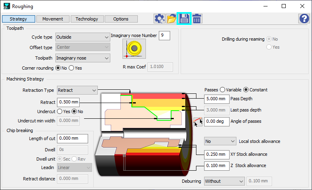
Task: Enable Undercut Yes option
Action: (60, 112)
